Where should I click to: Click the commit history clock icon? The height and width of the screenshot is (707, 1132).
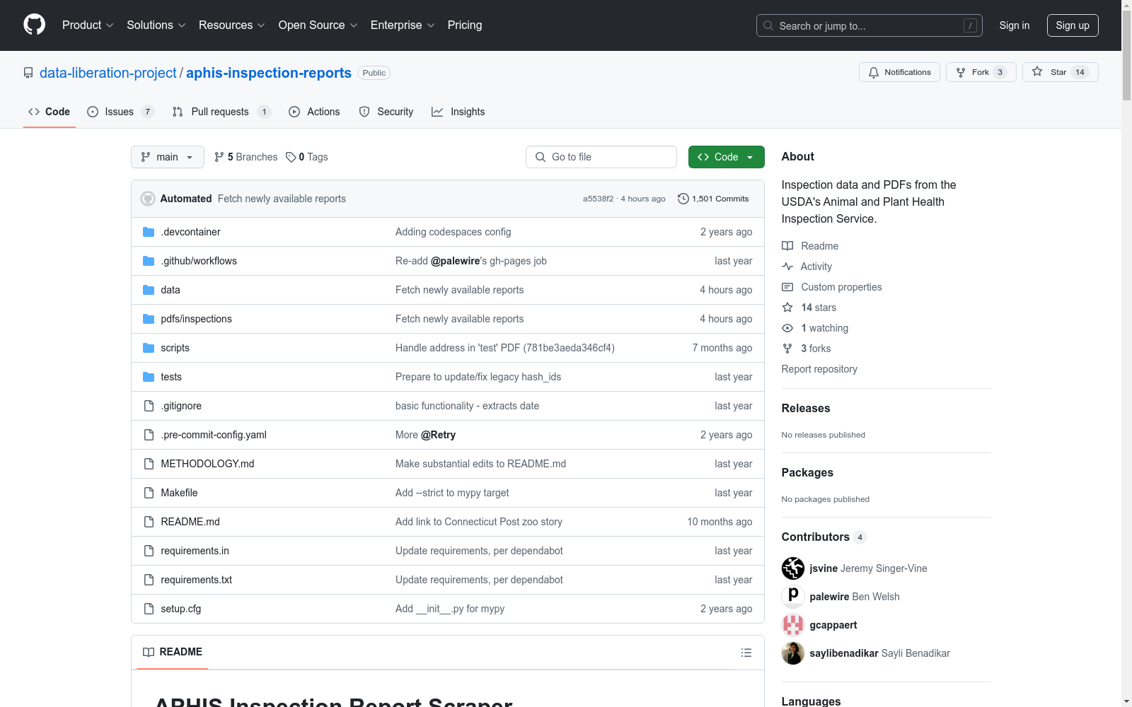coord(683,199)
